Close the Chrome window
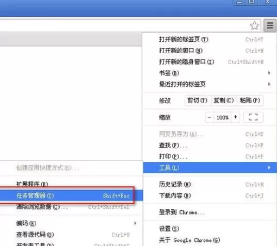Viewport: 277px width, 246px height. click(x=268, y=2)
